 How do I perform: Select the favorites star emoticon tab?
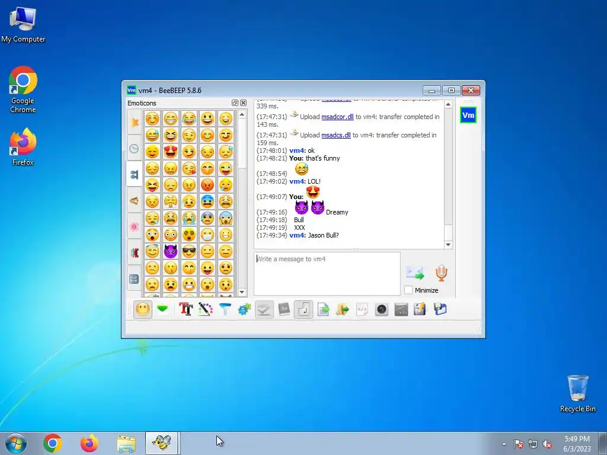click(135, 123)
